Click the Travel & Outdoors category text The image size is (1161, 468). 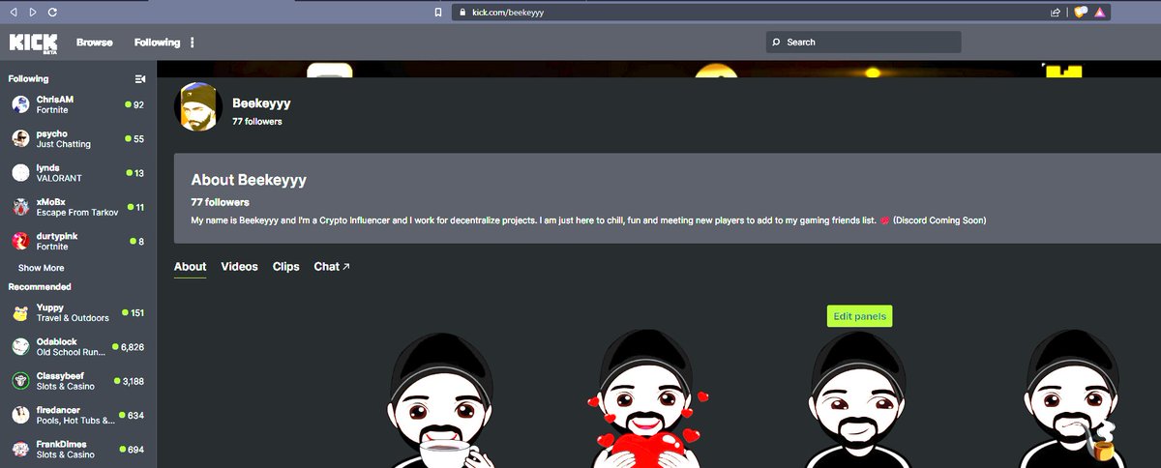pos(73,318)
